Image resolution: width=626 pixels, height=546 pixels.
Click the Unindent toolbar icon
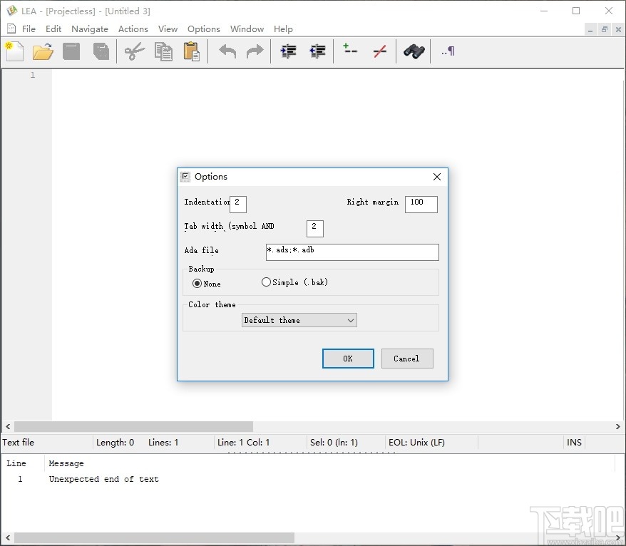tap(318, 51)
